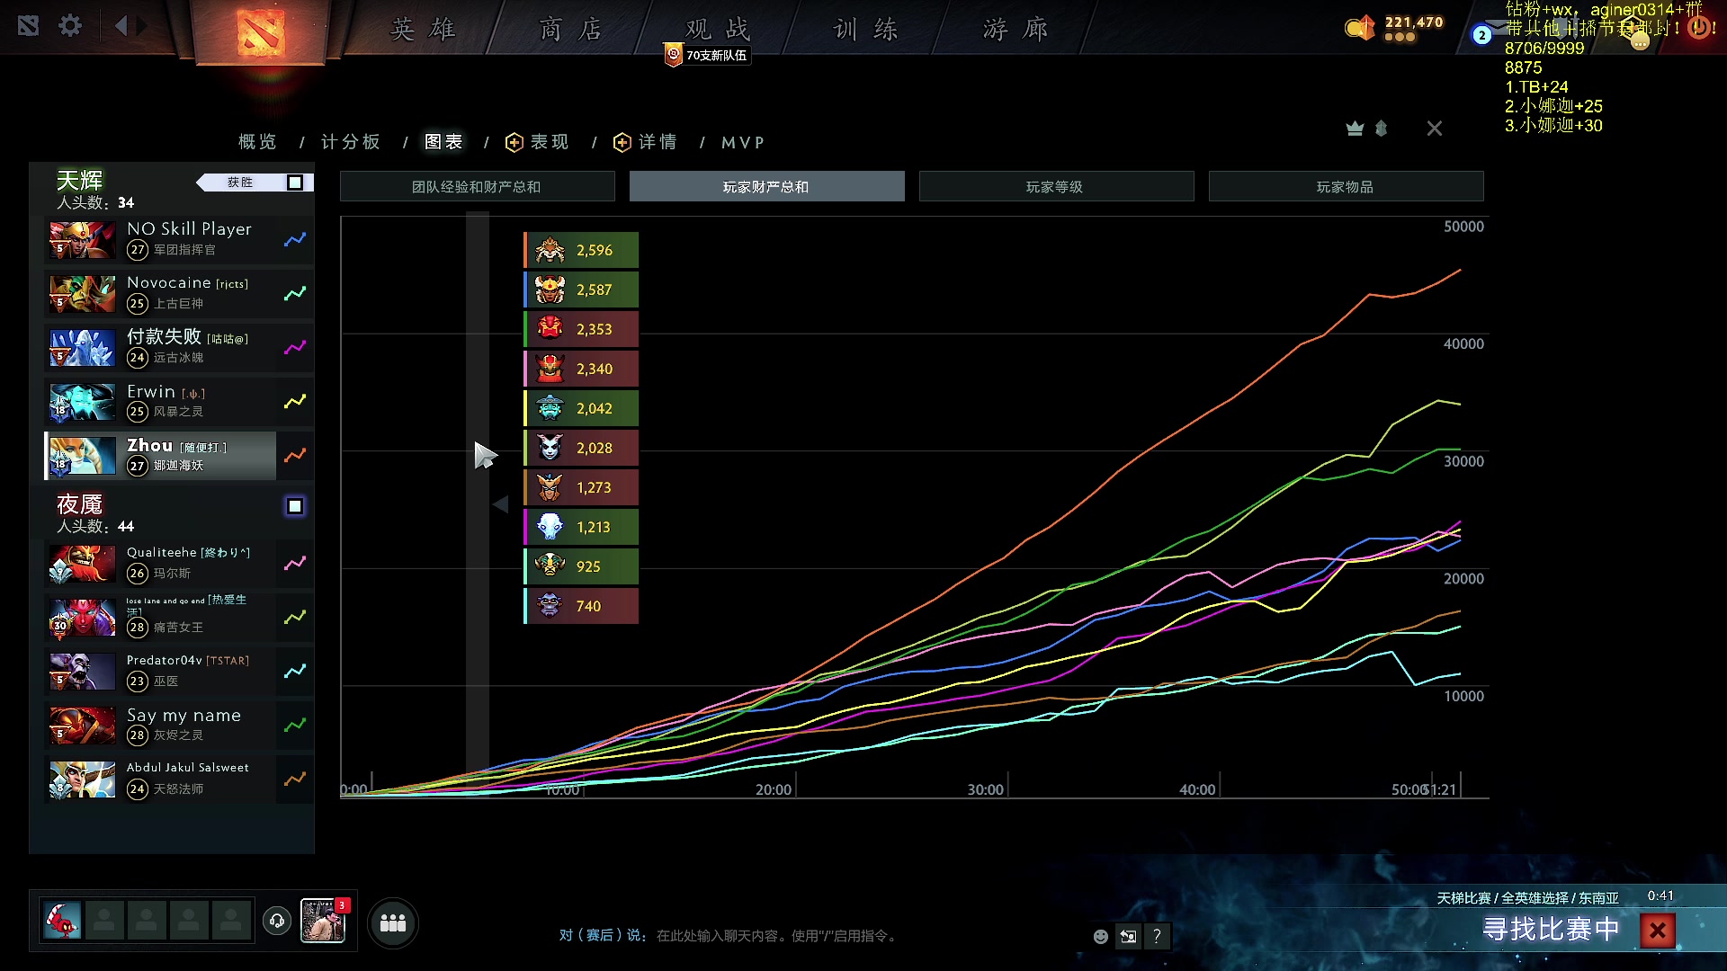Open the 详情 details tab
The width and height of the screenshot is (1727, 971).
(646, 142)
